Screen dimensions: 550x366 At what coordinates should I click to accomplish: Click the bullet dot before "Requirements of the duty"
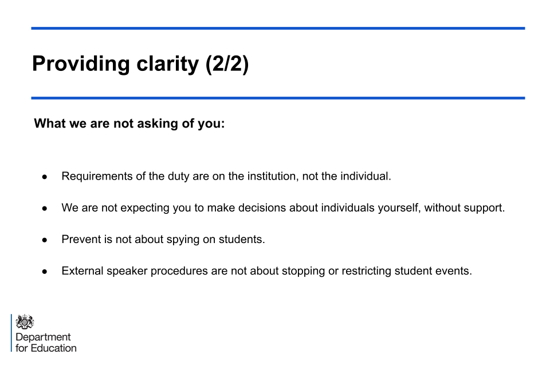[x=45, y=177]
